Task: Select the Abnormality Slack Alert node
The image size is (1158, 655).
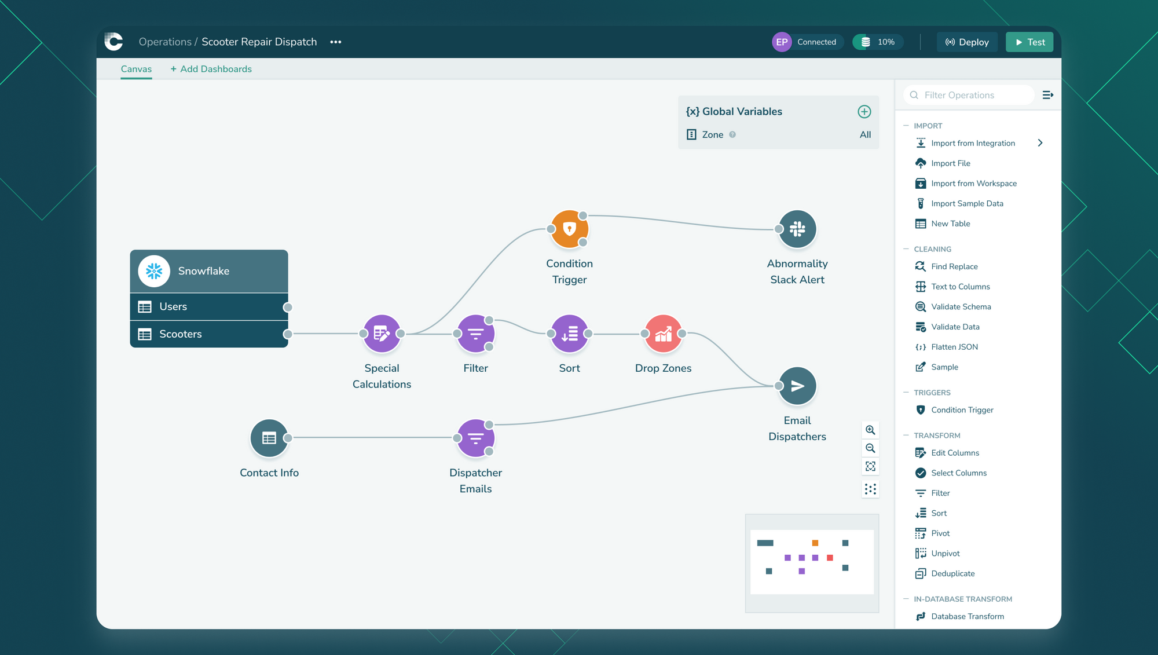Action: pos(797,229)
